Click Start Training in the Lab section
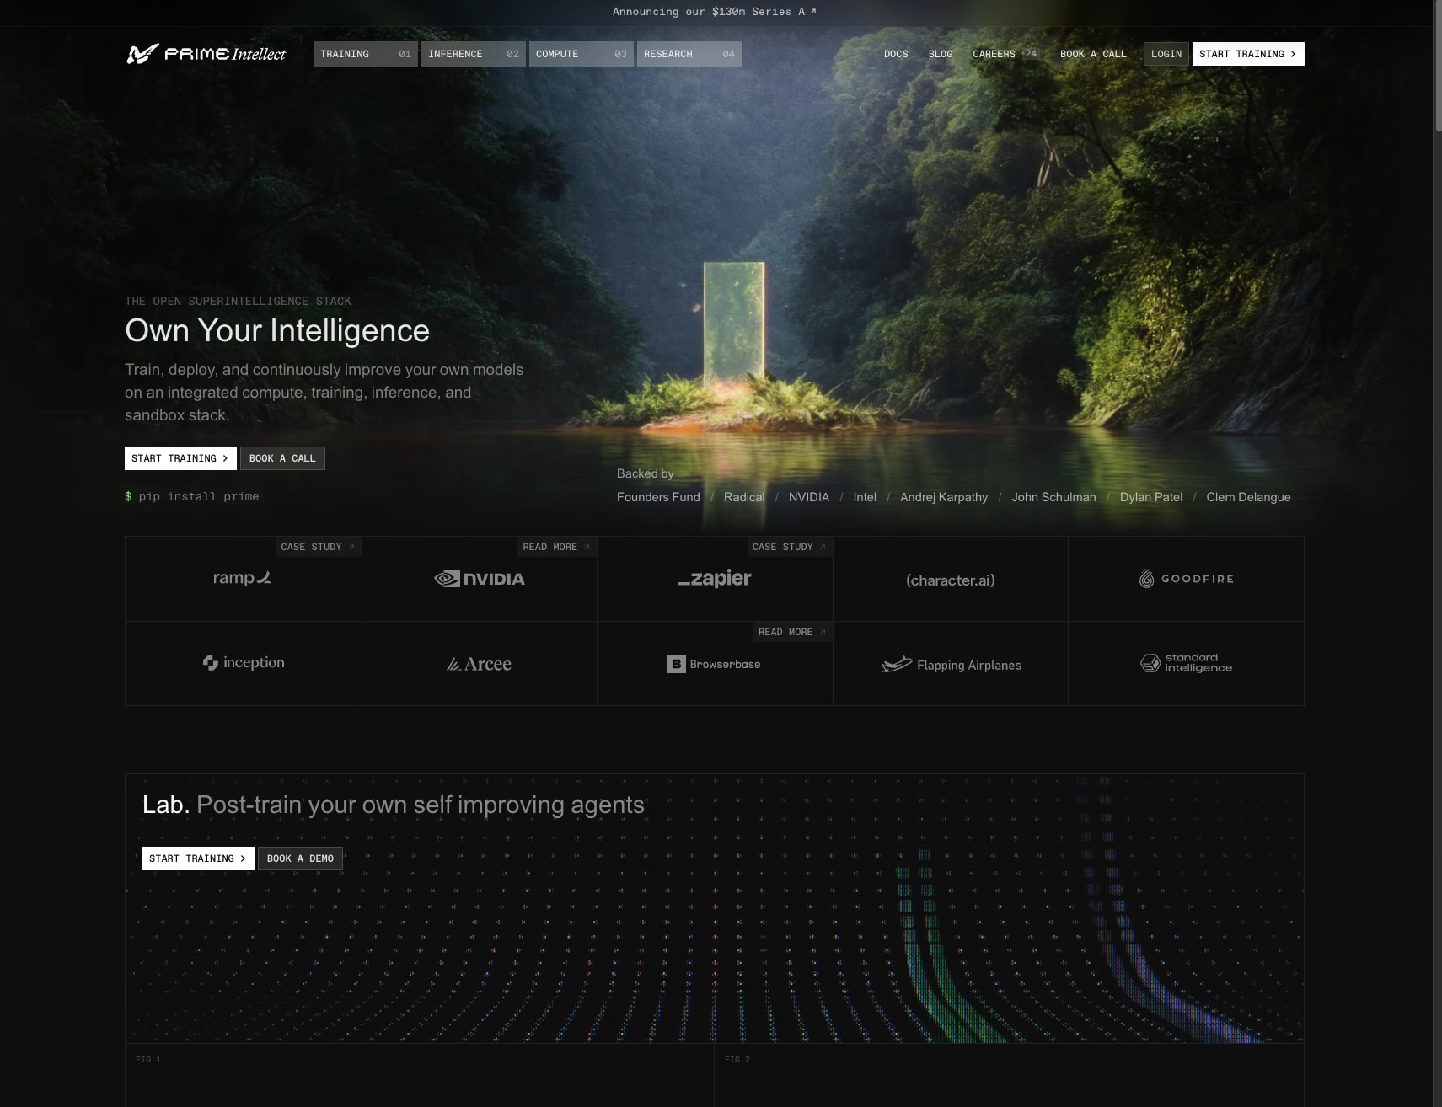The width and height of the screenshot is (1442, 1107). tap(198, 858)
